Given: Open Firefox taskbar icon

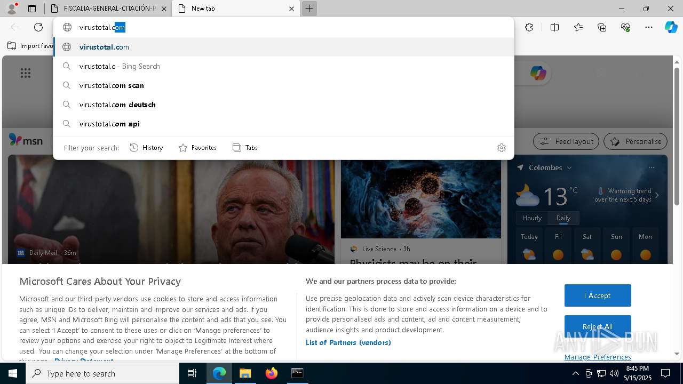Looking at the screenshot, I should (x=271, y=373).
